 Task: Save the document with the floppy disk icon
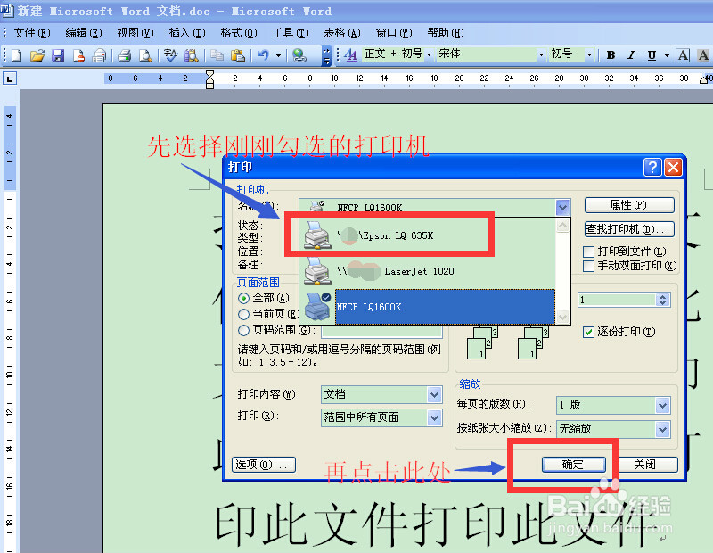(x=58, y=55)
